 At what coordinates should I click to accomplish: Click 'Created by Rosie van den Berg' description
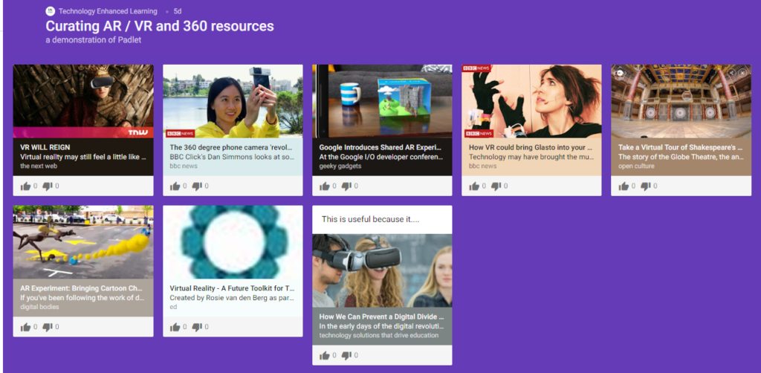click(233, 298)
